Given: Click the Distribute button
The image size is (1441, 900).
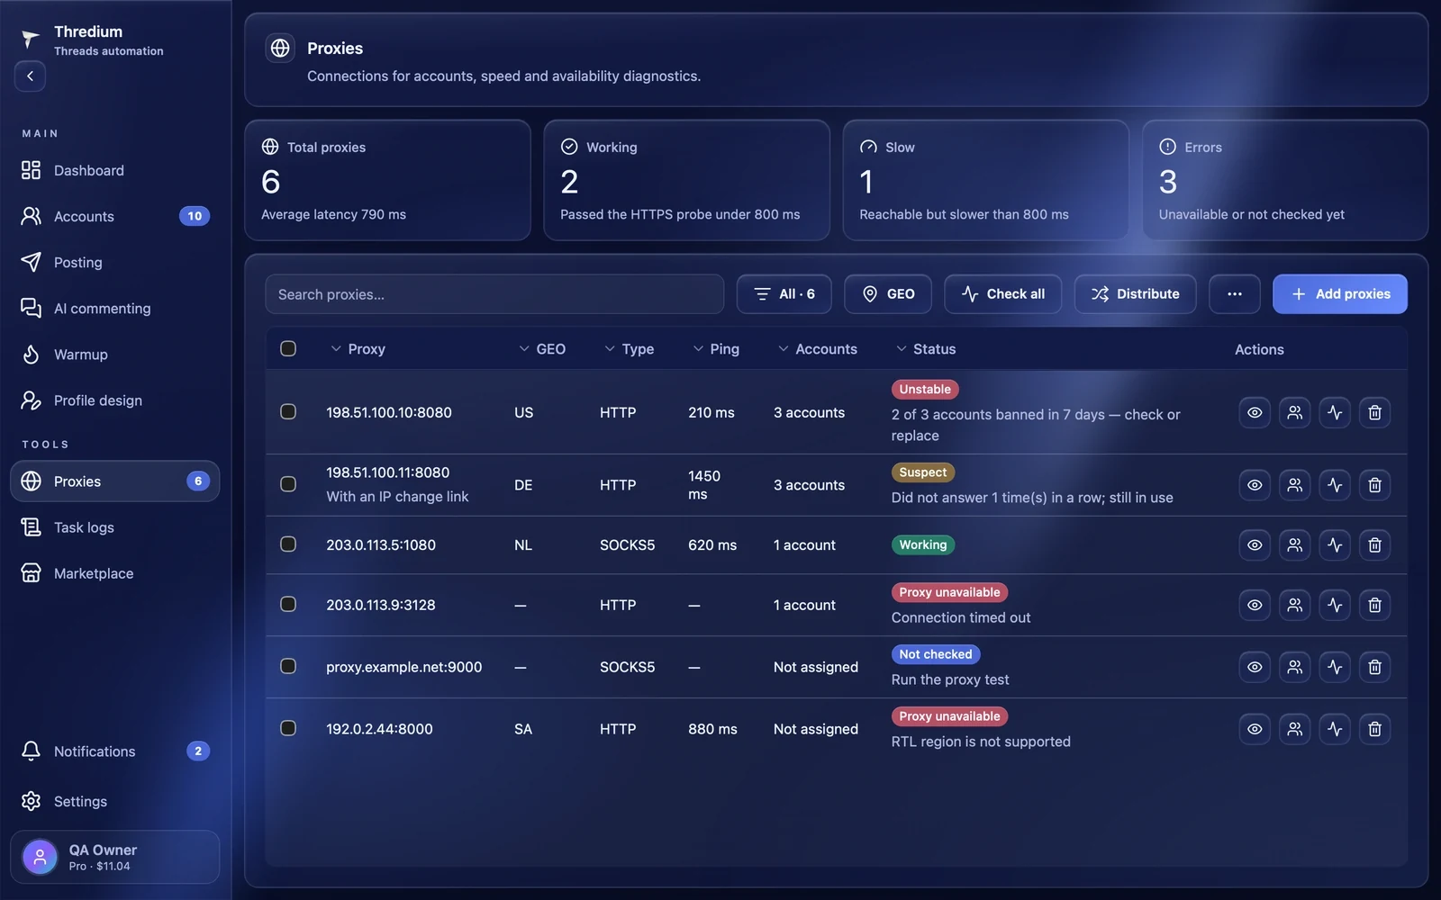Looking at the screenshot, I should 1135,294.
